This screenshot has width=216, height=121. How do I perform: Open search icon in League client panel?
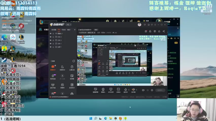(178, 38)
